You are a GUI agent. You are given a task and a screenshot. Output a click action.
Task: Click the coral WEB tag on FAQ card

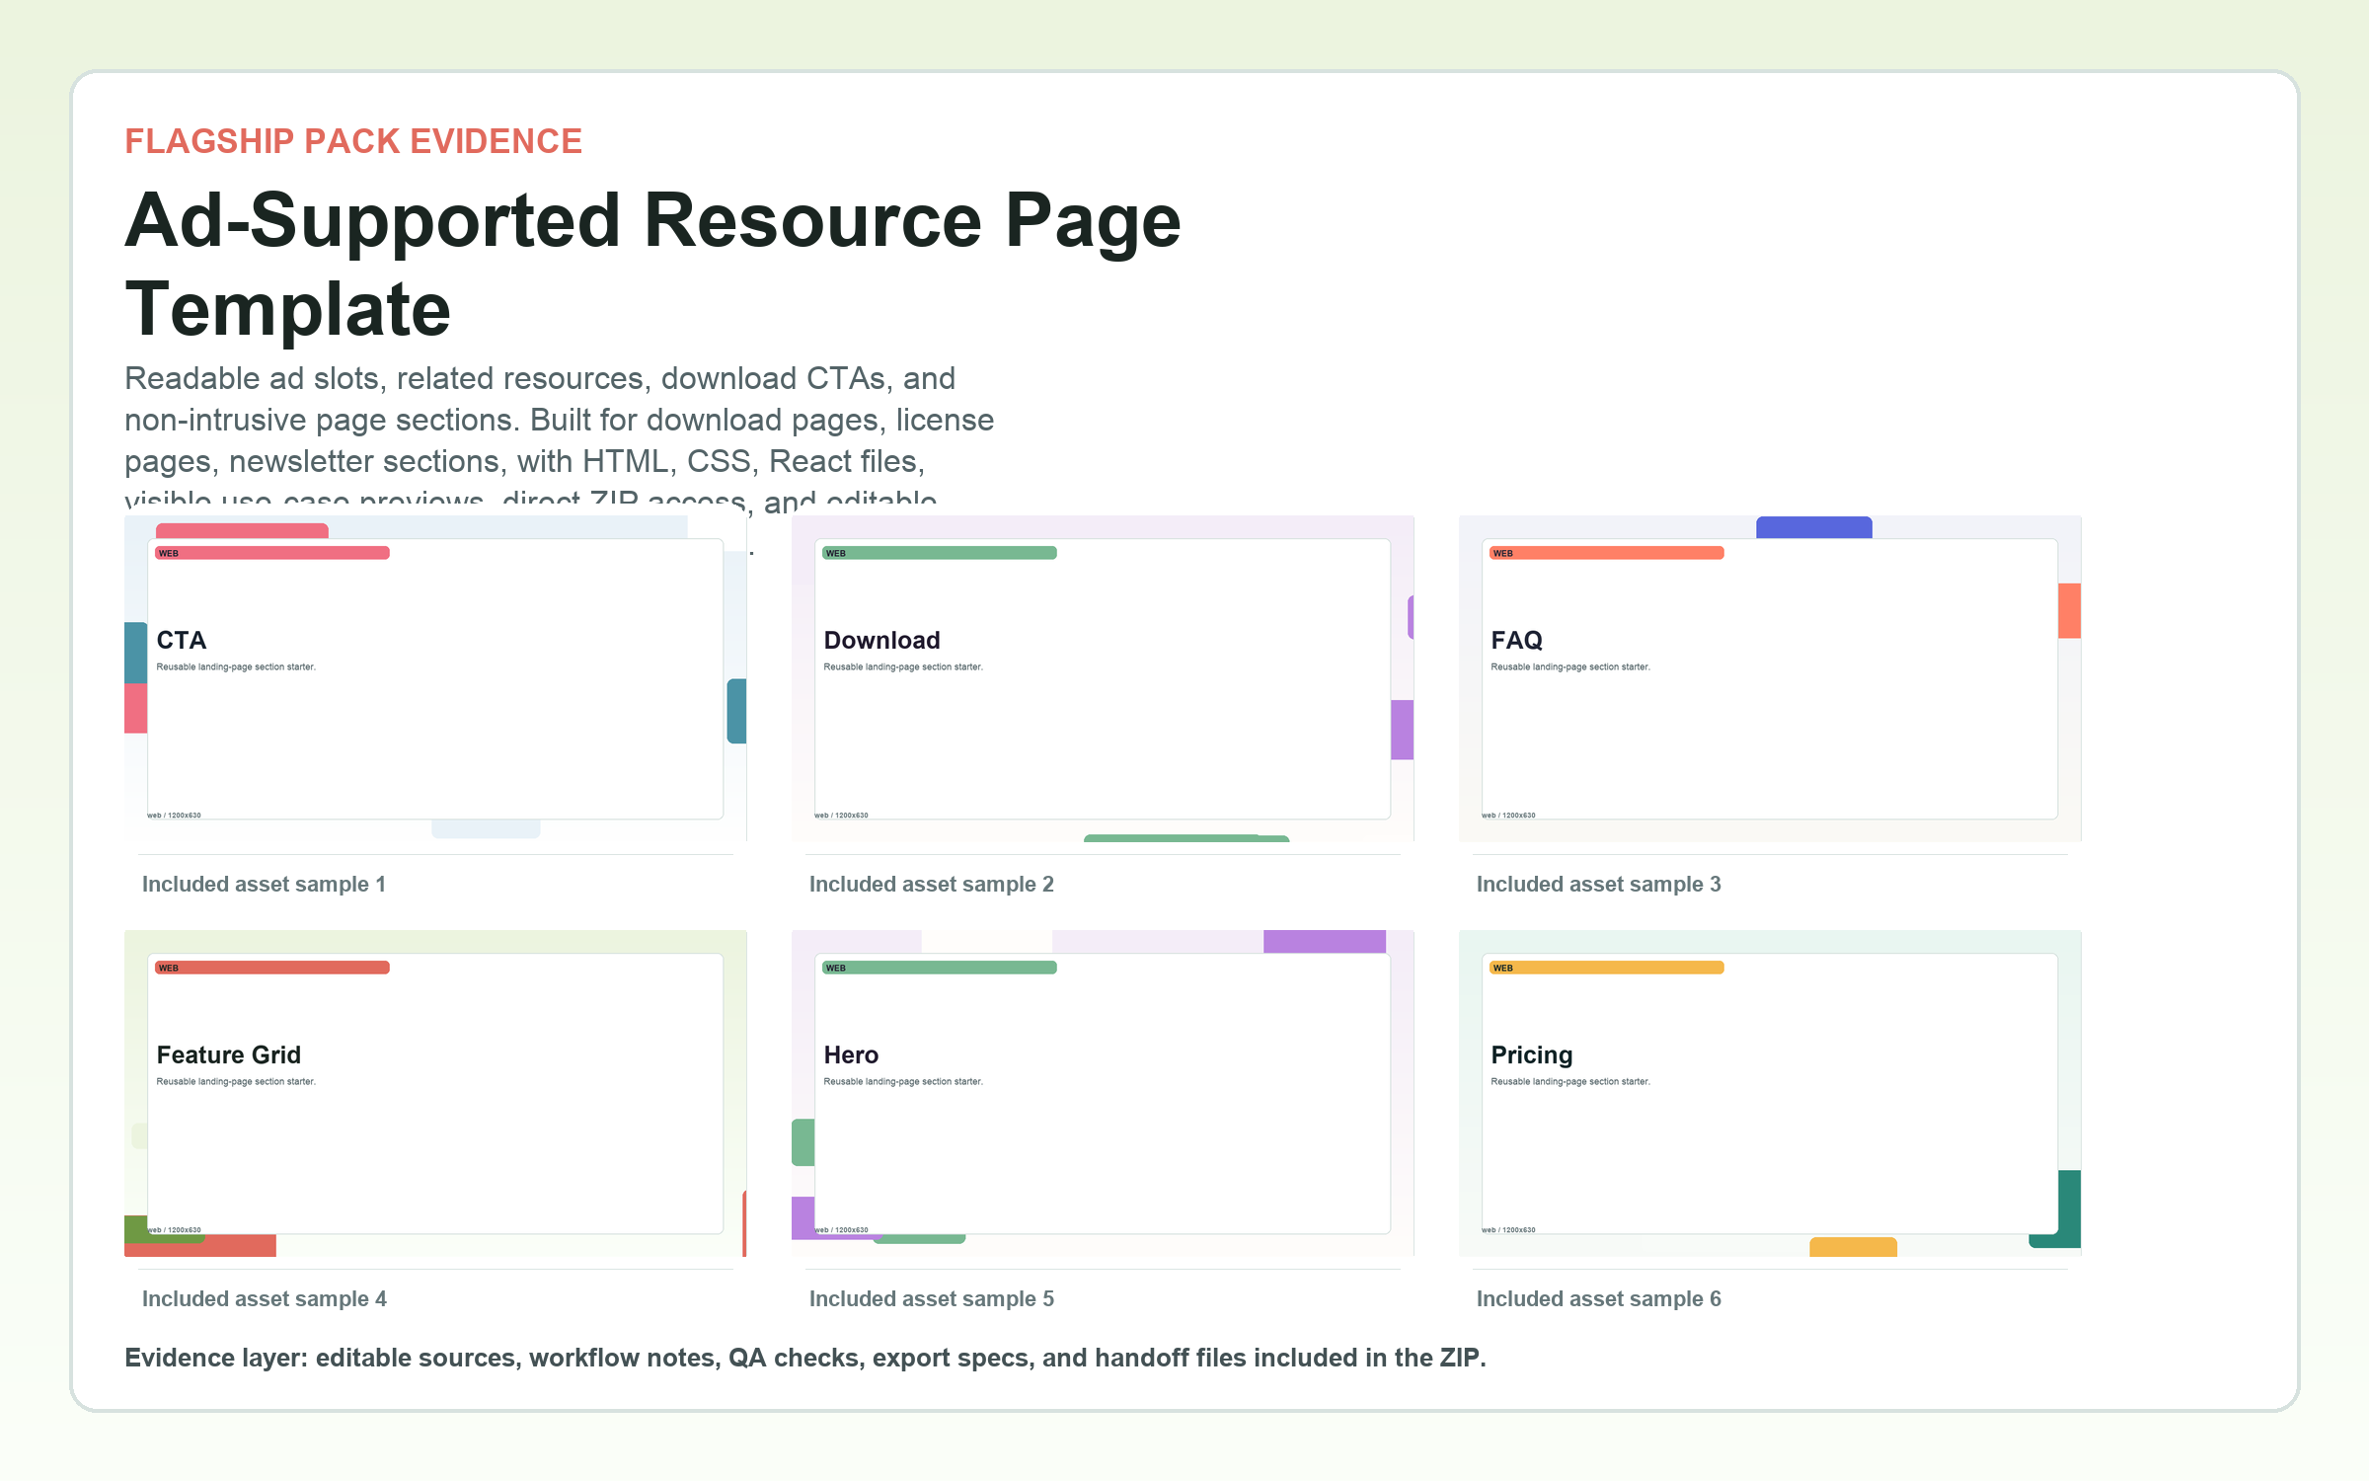1607,553
